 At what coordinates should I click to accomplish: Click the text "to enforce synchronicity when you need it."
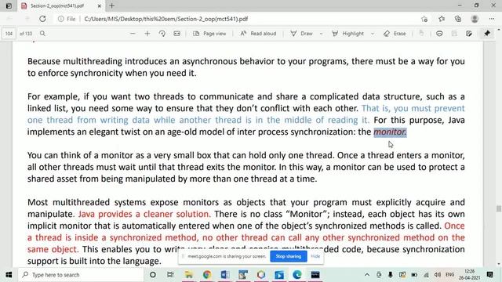tap(111, 73)
